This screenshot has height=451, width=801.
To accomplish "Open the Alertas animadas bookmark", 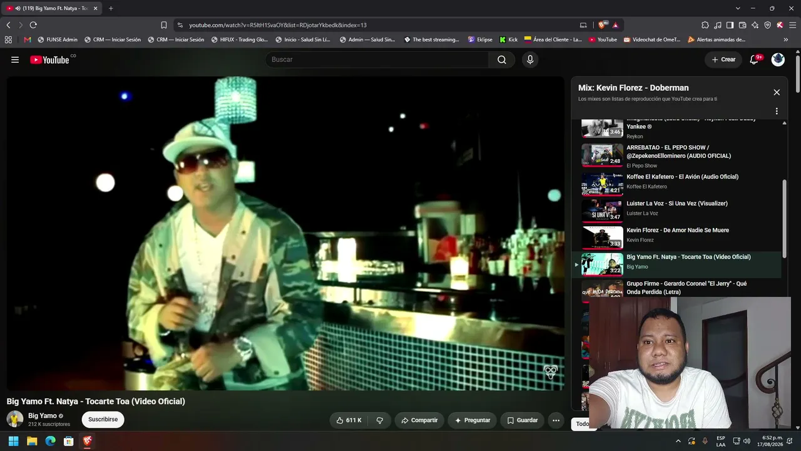I will tap(717, 39).
